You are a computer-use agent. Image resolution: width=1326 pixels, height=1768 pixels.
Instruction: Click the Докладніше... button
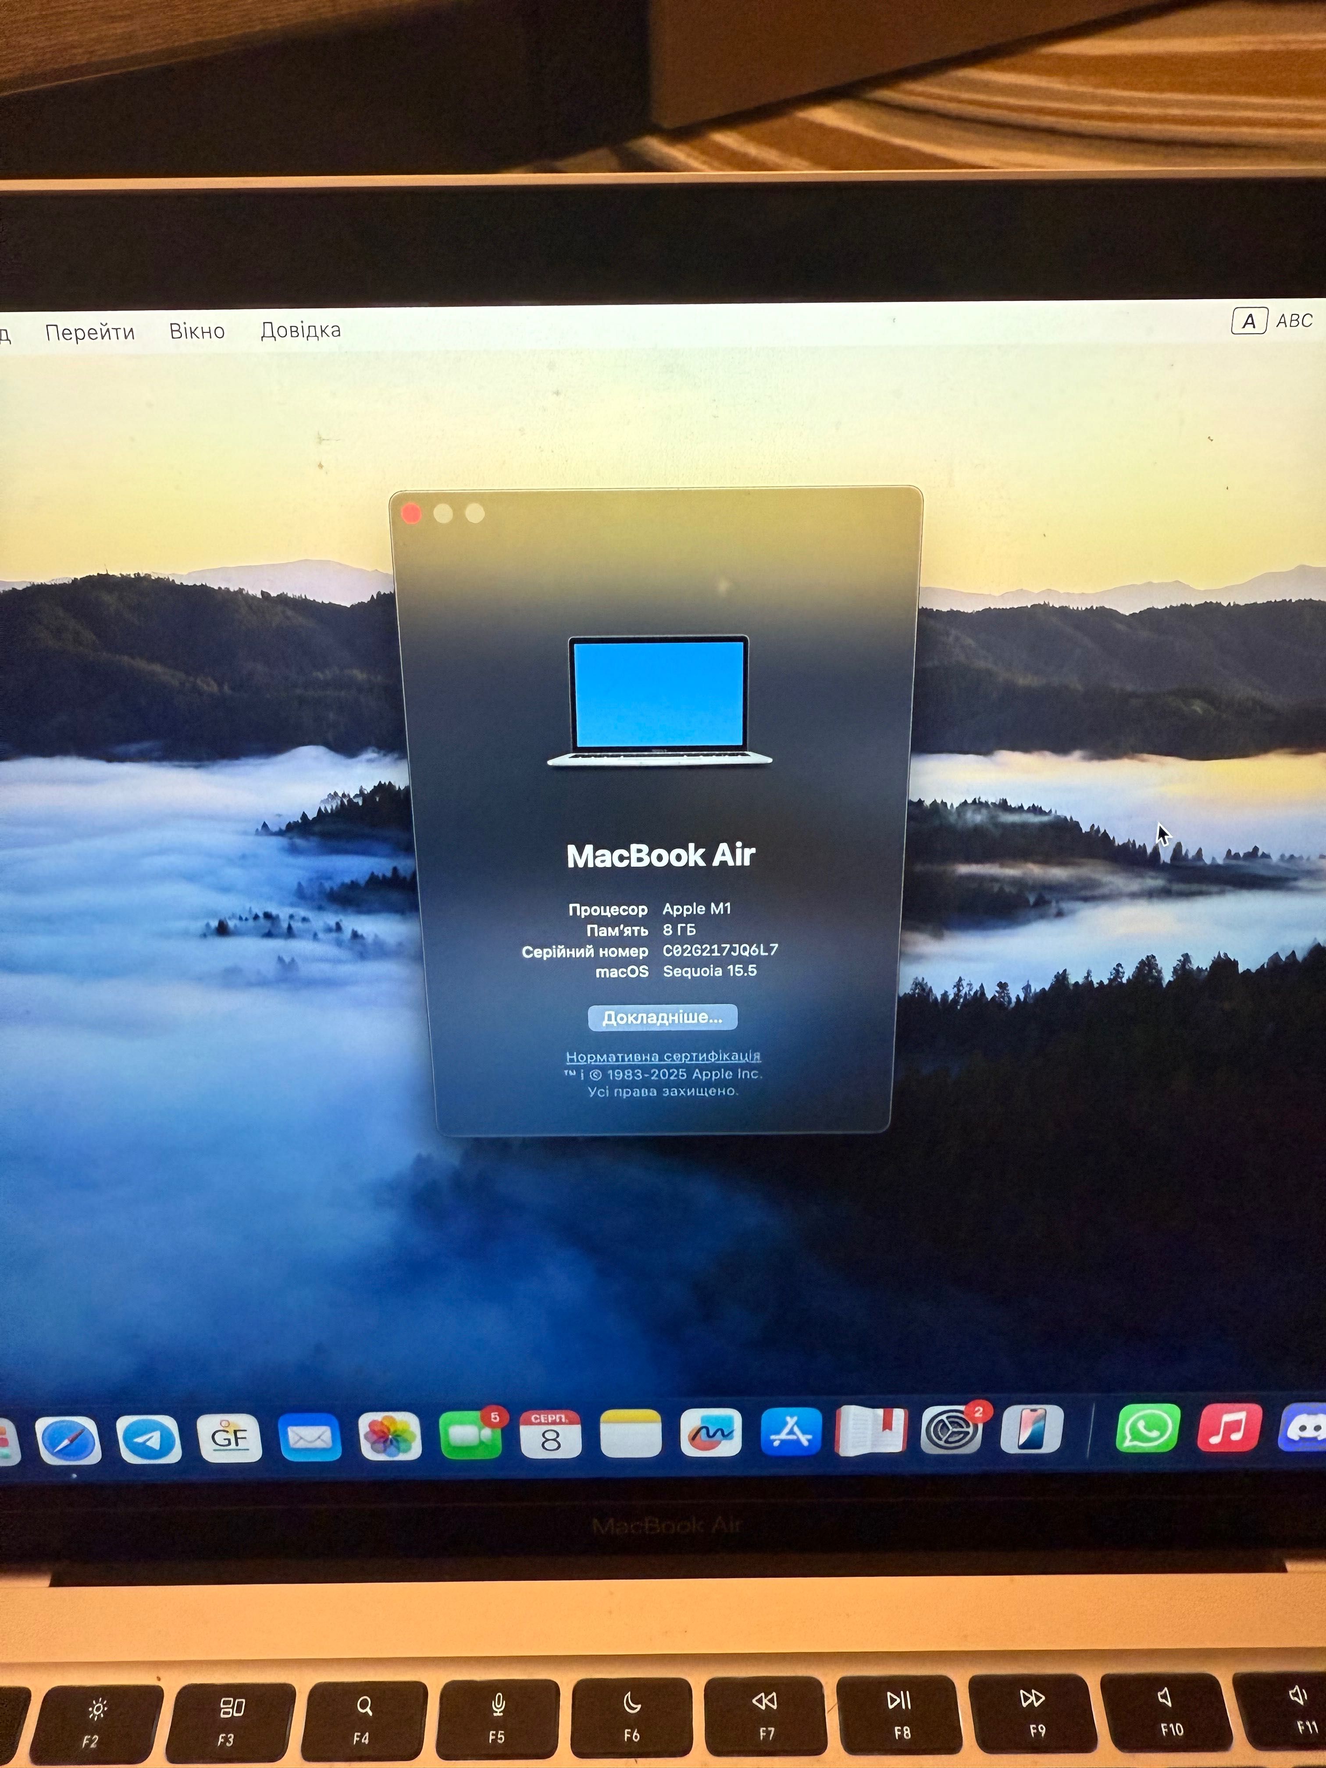tap(662, 1017)
